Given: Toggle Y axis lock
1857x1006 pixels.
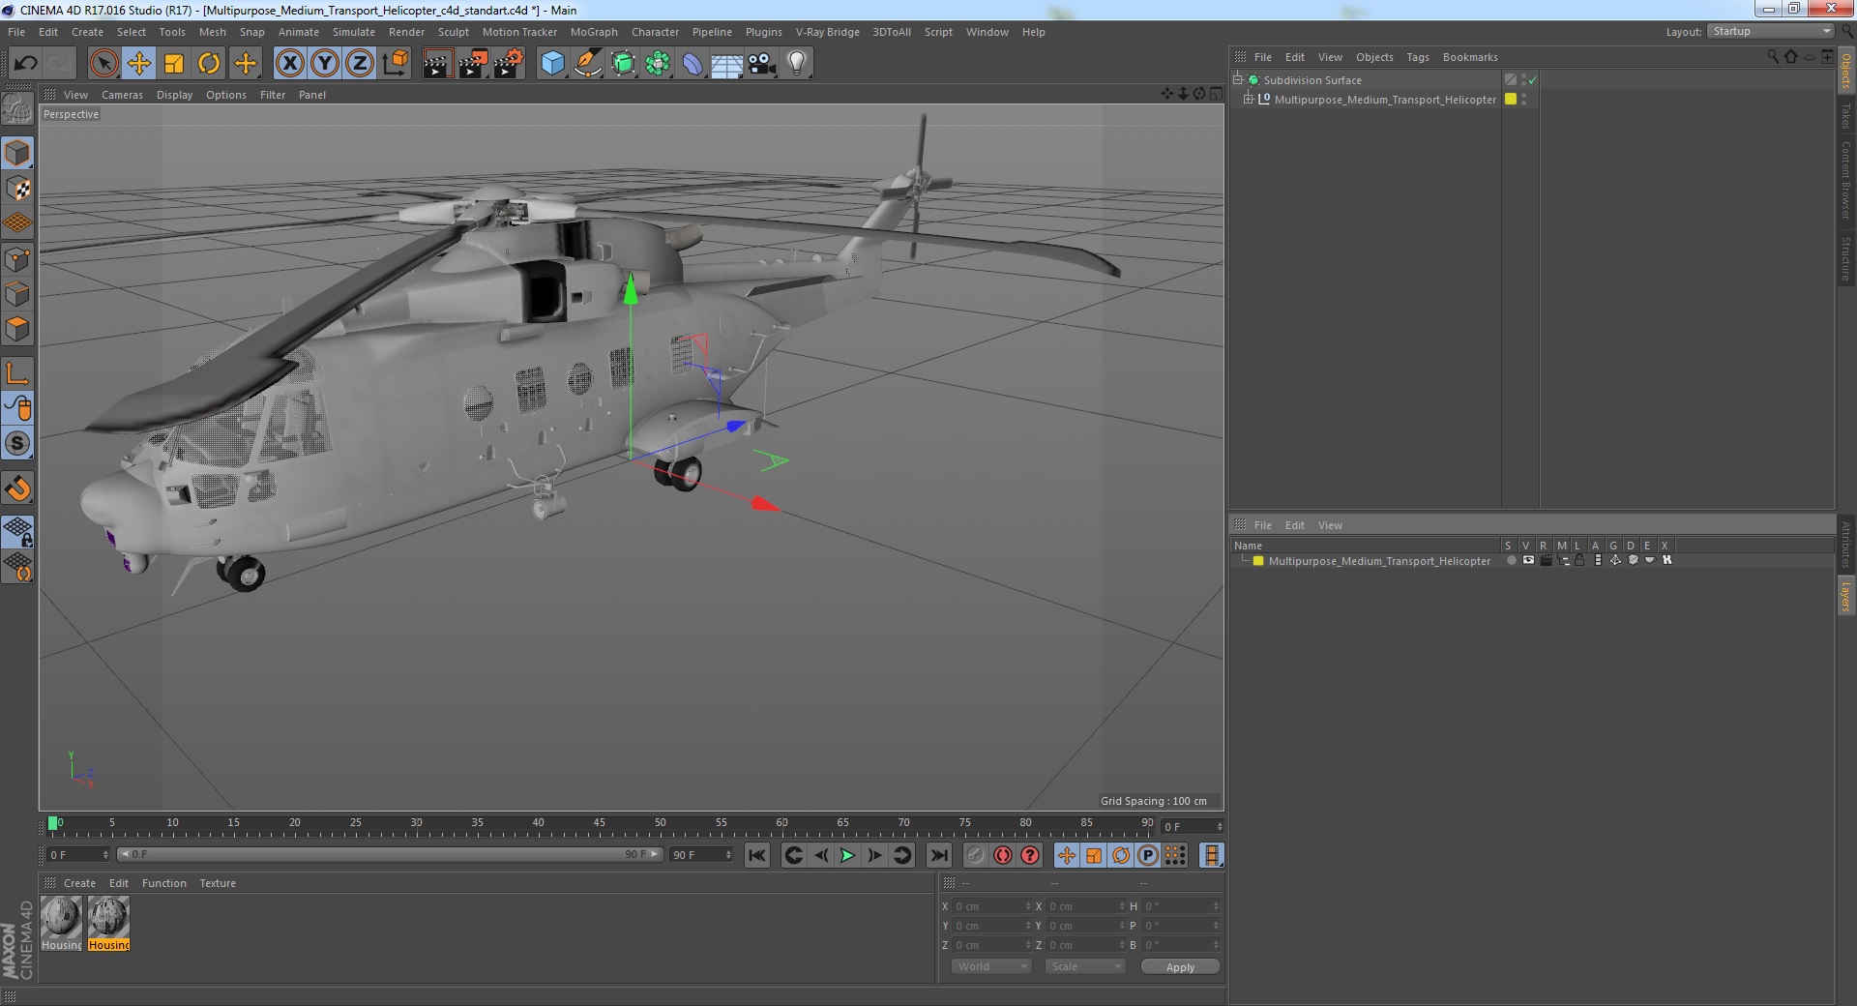Looking at the screenshot, I should pos(325,64).
